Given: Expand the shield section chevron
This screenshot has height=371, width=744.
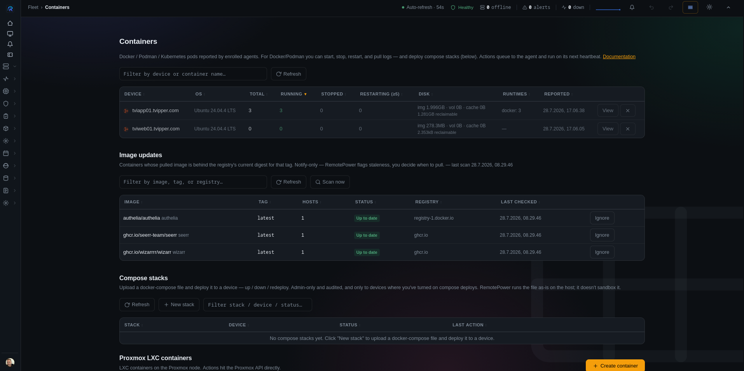Looking at the screenshot, I should [15, 104].
